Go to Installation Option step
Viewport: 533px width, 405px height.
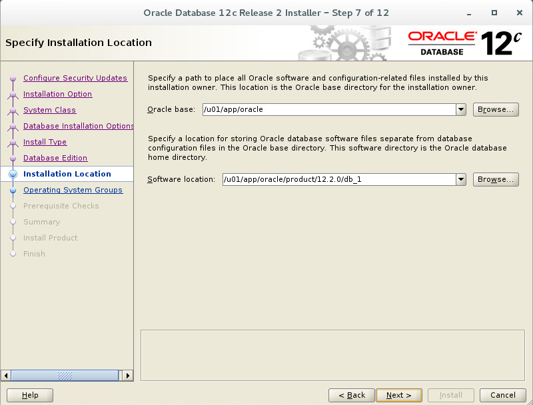57,94
